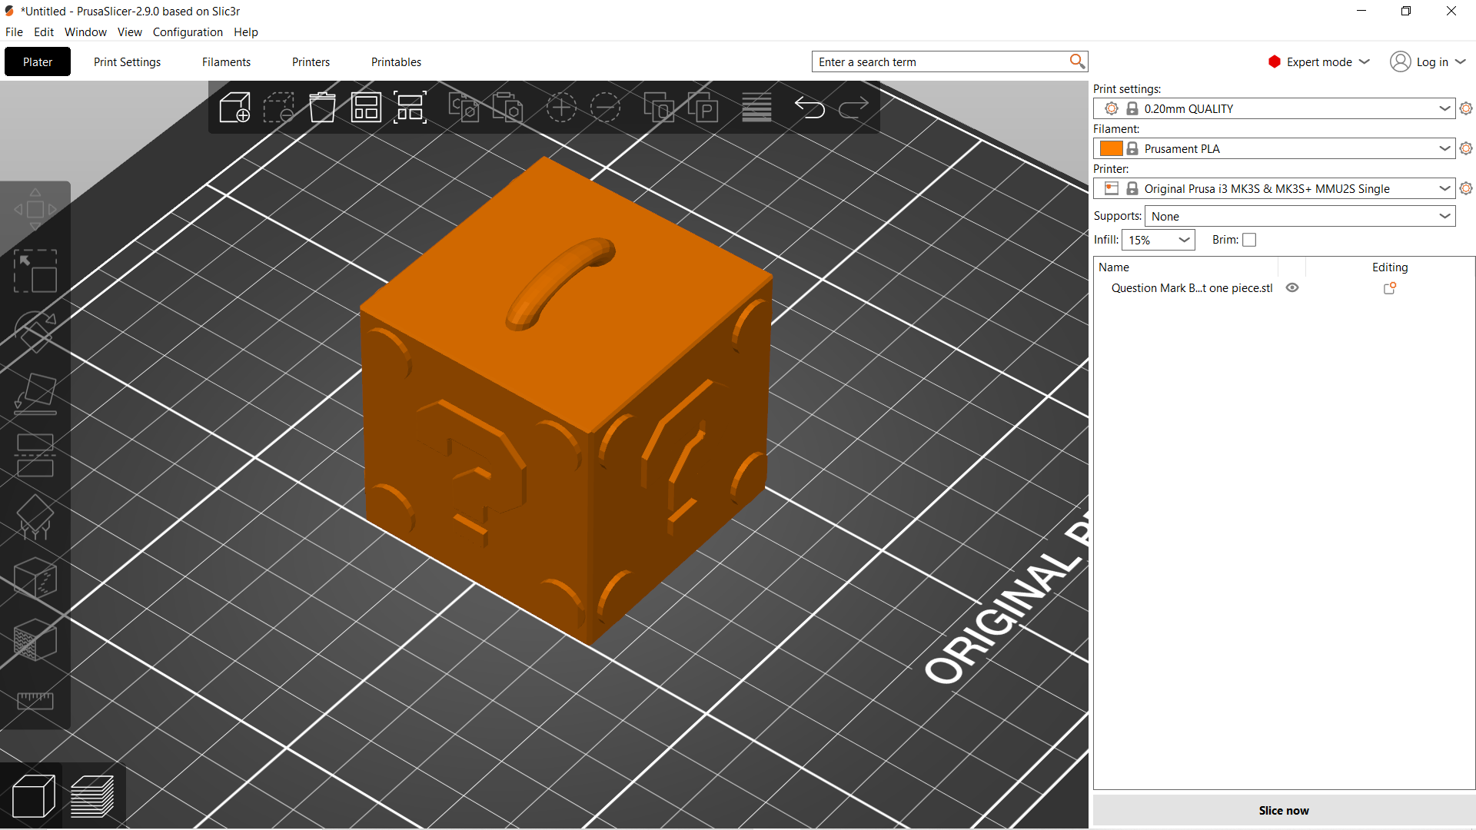Switch to sliced layers preview view

coord(92,796)
